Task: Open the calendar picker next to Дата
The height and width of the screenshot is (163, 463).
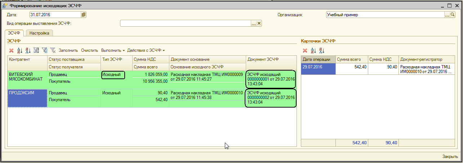Action: tap(84, 15)
